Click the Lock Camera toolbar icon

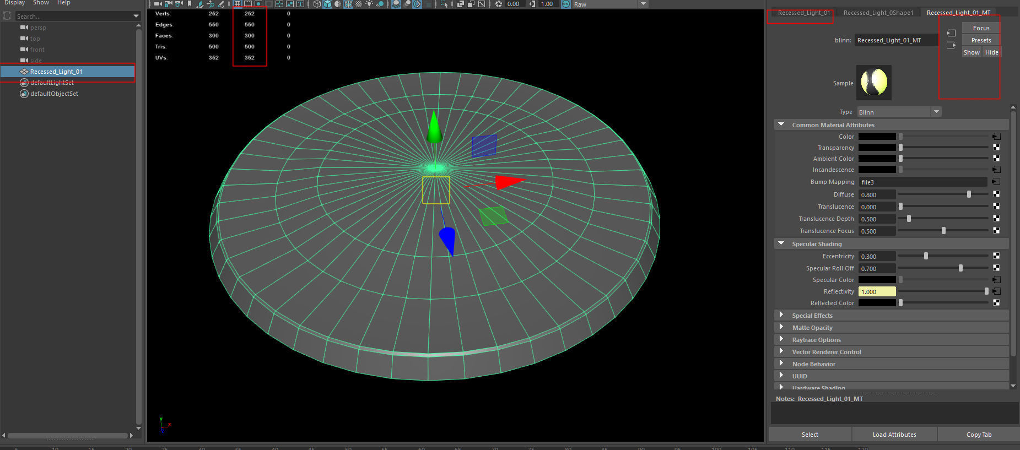click(x=169, y=4)
